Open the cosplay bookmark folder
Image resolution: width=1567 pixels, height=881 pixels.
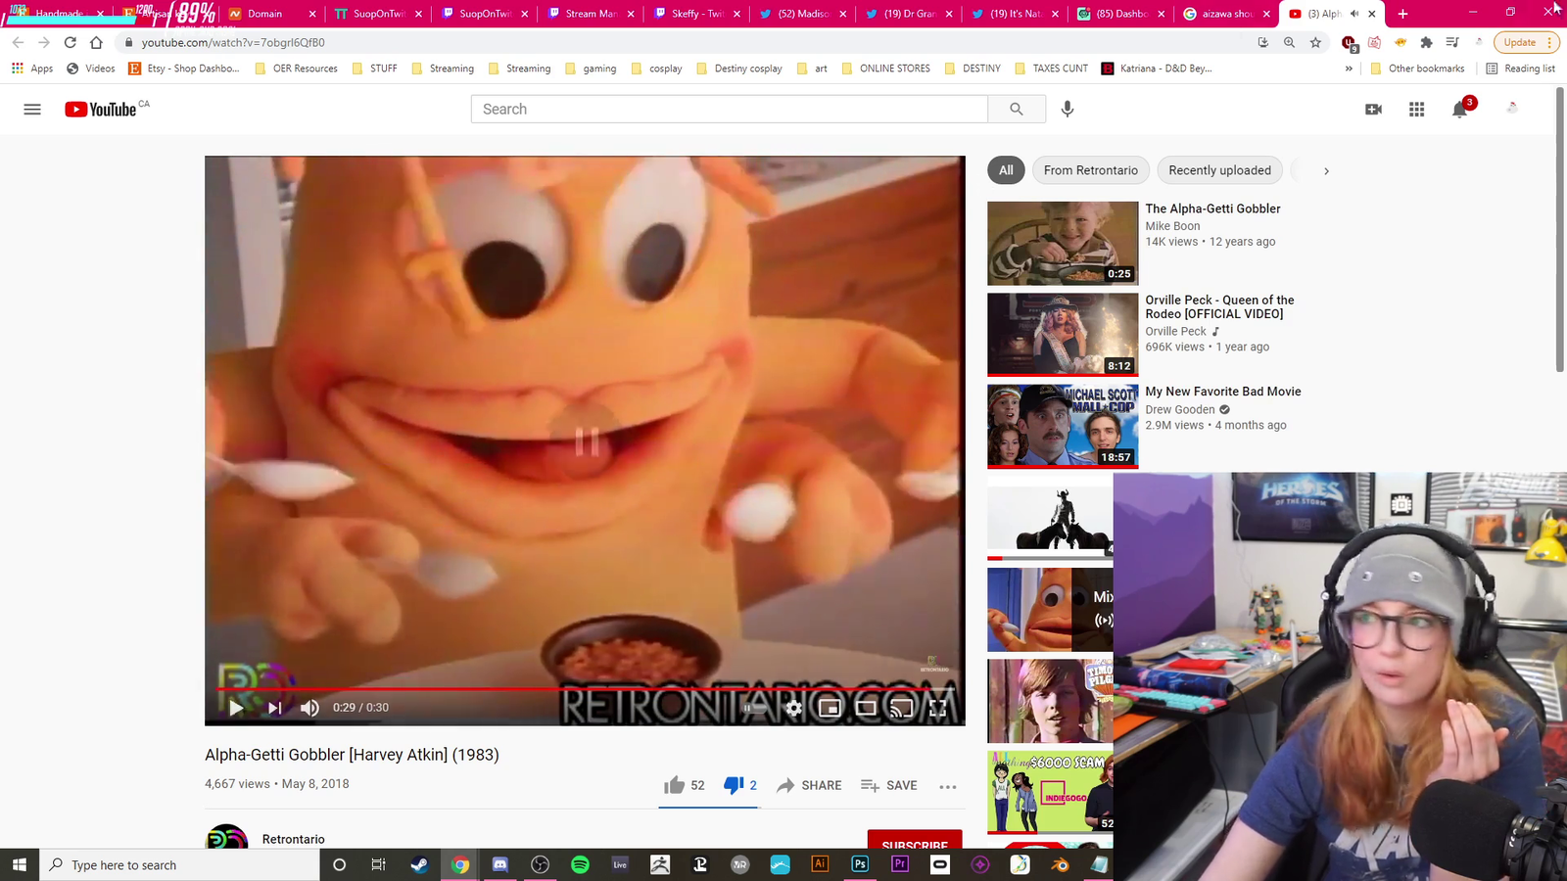pos(657,69)
